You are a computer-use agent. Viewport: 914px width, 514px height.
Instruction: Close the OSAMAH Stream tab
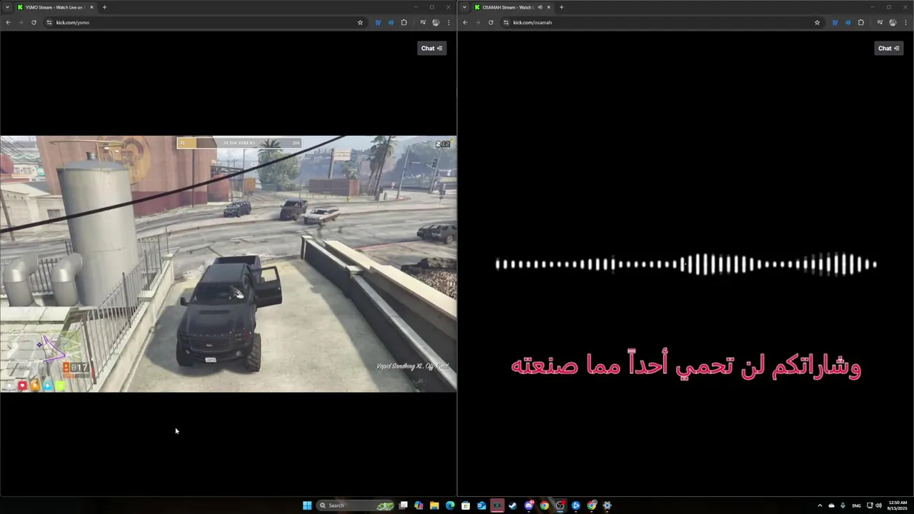(548, 7)
